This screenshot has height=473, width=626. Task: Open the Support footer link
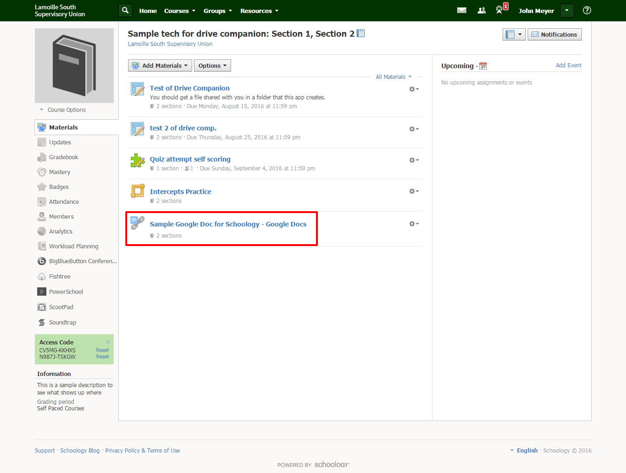(45, 451)
